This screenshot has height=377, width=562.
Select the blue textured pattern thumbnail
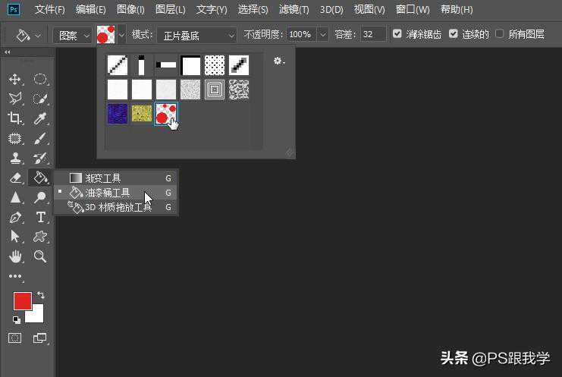(118, 114)
